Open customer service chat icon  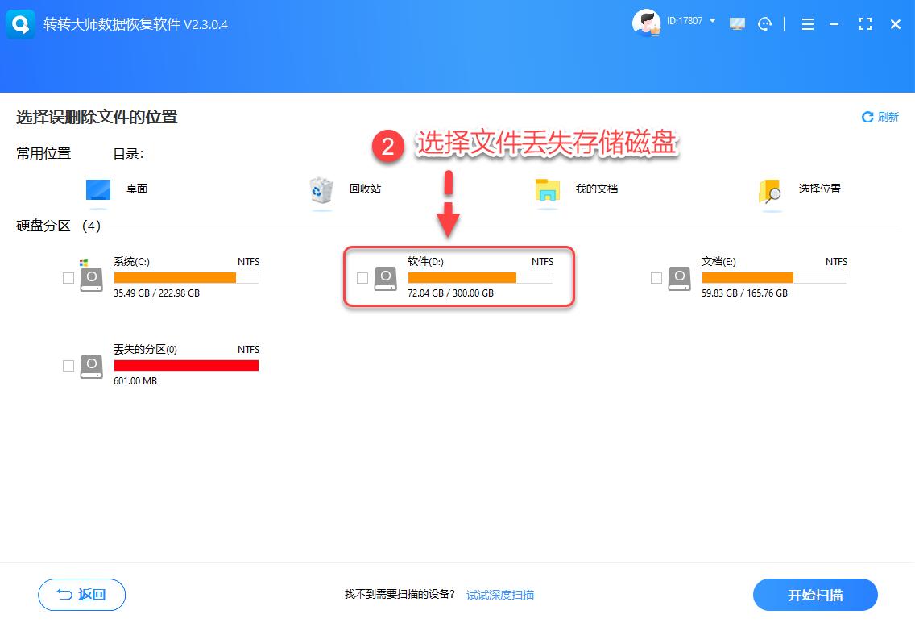pos(764,24)
